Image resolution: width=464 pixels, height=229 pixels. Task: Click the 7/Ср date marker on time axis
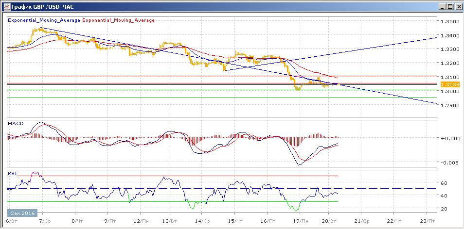(44, 221)
